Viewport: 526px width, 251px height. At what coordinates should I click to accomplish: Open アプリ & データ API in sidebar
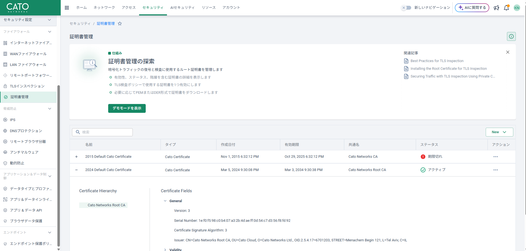click(x=28, y=210)
